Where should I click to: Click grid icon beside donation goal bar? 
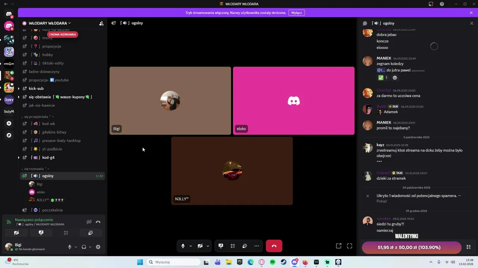(x=469, y=247)
